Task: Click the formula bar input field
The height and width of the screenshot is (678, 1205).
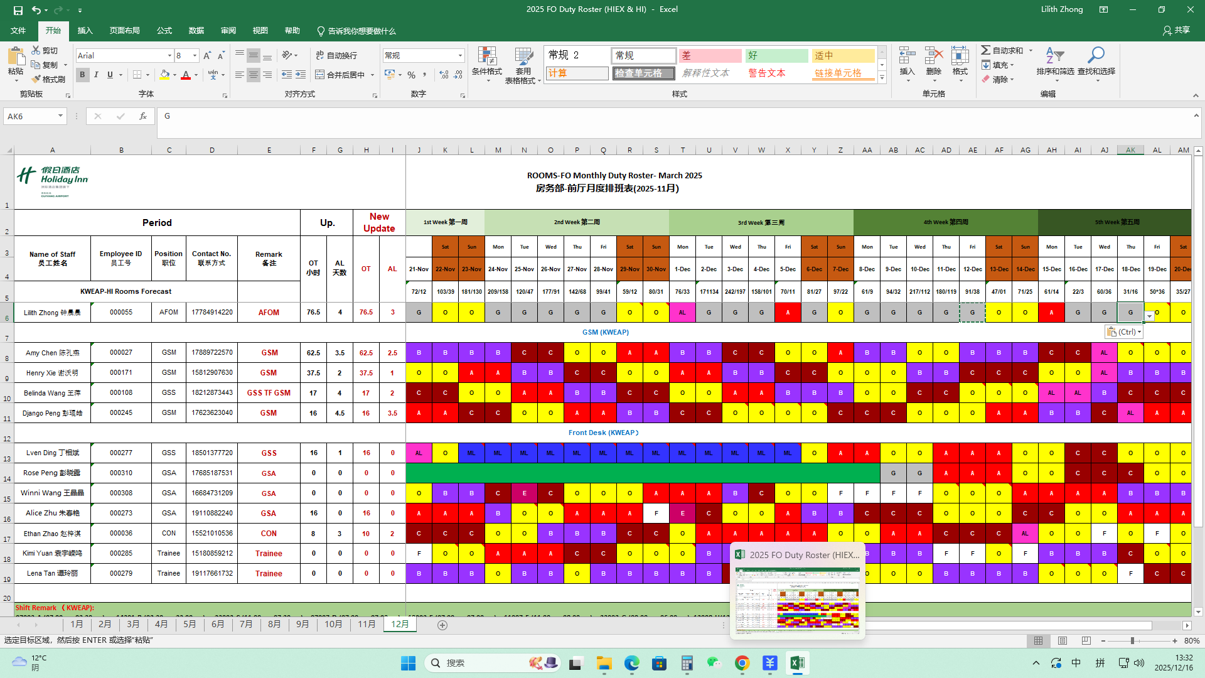Action: pyautogui.click(x=628, y=116)
